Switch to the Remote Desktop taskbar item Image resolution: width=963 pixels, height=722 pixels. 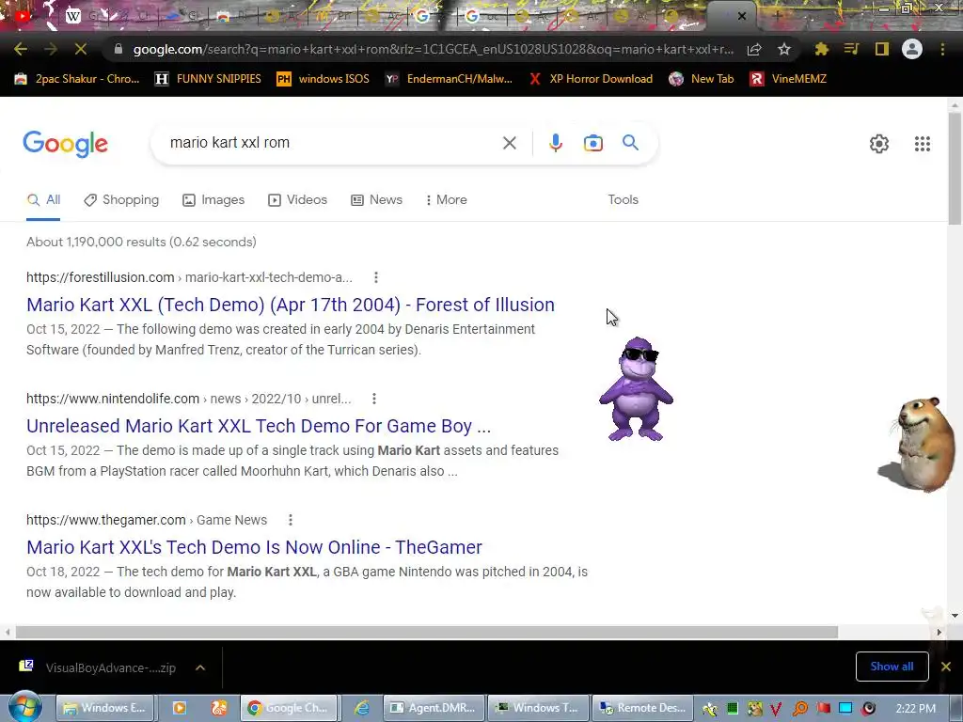pyautogui.click(x=642, y=708)
